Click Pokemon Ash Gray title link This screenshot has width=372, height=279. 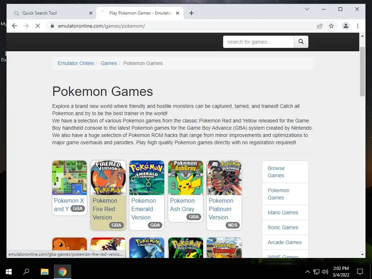[x=182, y=205]
